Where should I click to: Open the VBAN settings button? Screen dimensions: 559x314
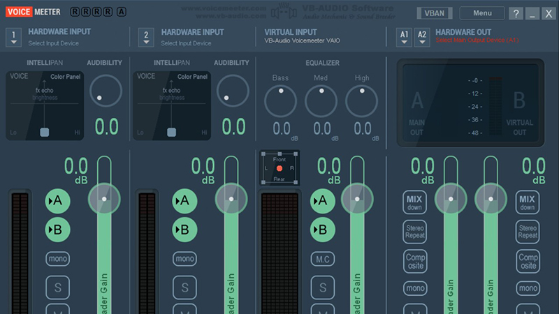pyautogui.click(x=434, y=13)
